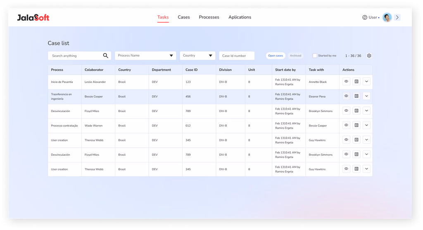The width and height of the screenshot is (423, 230).
Task: Open details sheet icon for Eleanor Pena row
Action: [356, 96]
